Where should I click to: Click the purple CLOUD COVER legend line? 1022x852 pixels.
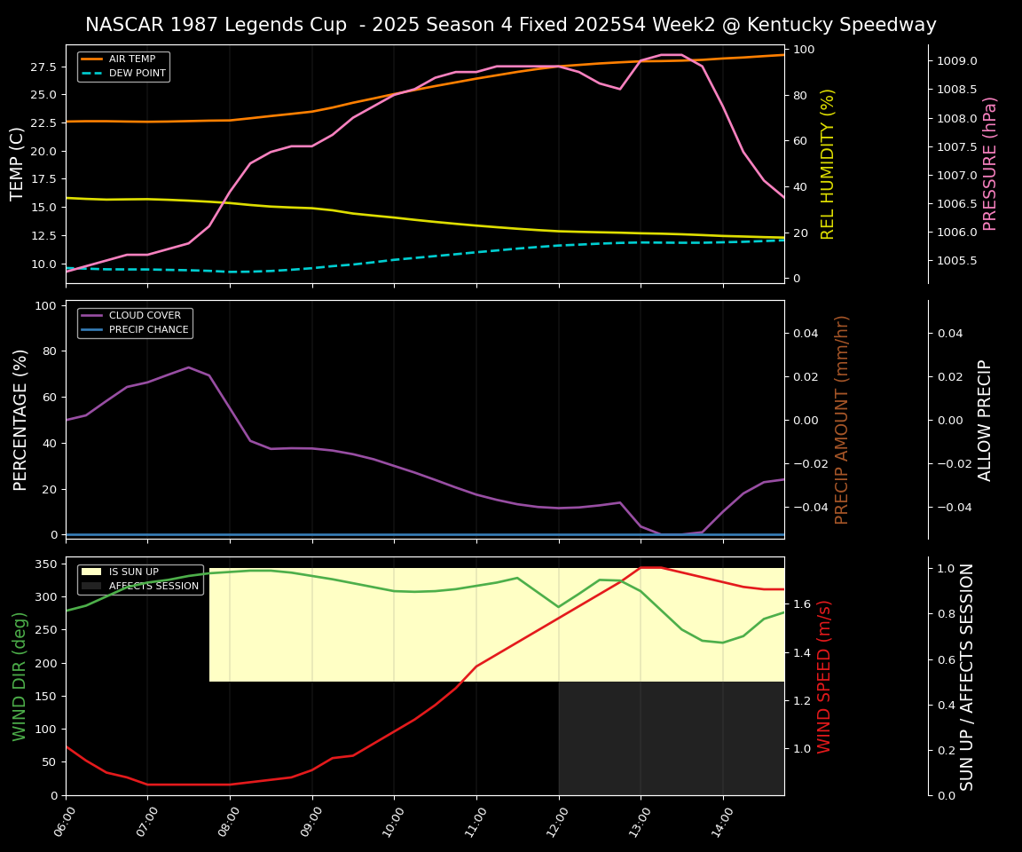coord(92,315)
